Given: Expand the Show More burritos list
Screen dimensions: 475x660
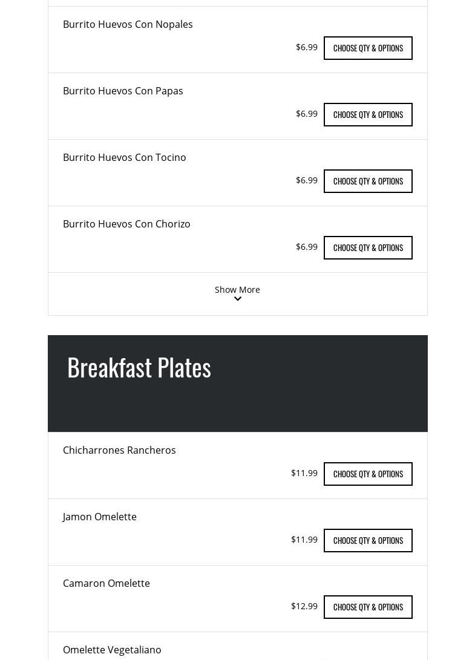Looking at the screenshot, I should [x=237, y=290].
